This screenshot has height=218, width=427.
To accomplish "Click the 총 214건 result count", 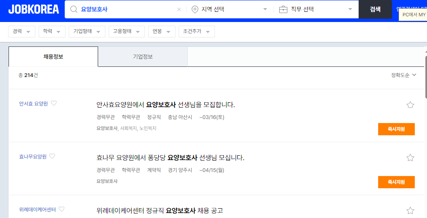I will pos(28,75).
